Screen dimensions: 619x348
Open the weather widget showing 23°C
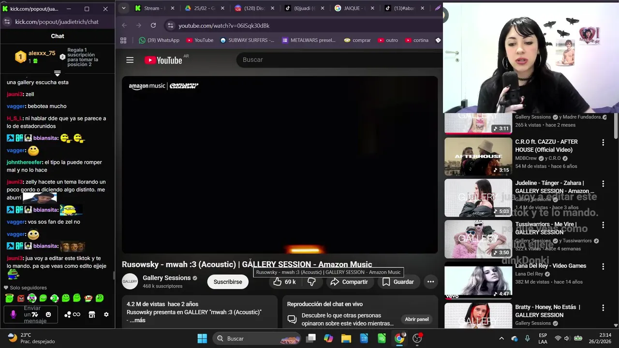tap(31, 338)
